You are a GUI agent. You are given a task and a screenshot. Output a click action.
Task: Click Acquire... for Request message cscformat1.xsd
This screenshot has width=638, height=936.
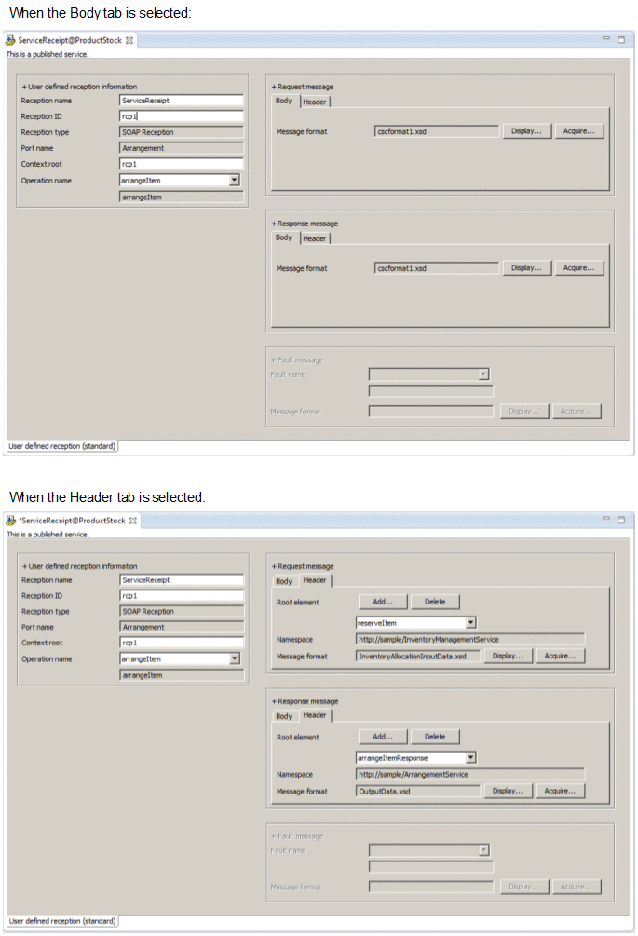click(x=579, y=130)
